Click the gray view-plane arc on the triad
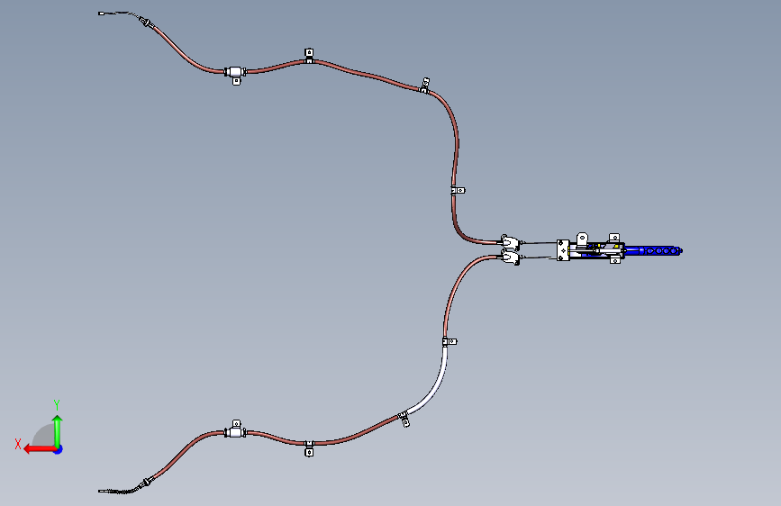Screen dimensions: 781x506 coord(43,435)
